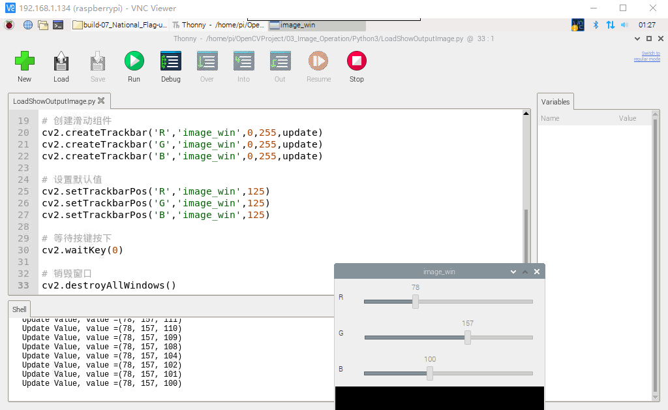This screenshot has height=410, width=668.
Task: Click the Variables panel scrollbar
Action: pos(655,256)
